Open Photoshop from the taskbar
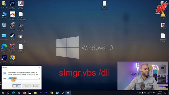 pyautogui.click(x=41, y=93)
